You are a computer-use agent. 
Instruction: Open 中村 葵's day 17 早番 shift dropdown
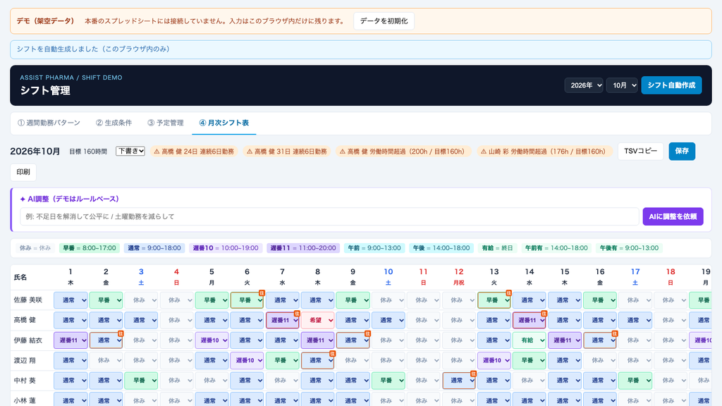tap(635, 381)
